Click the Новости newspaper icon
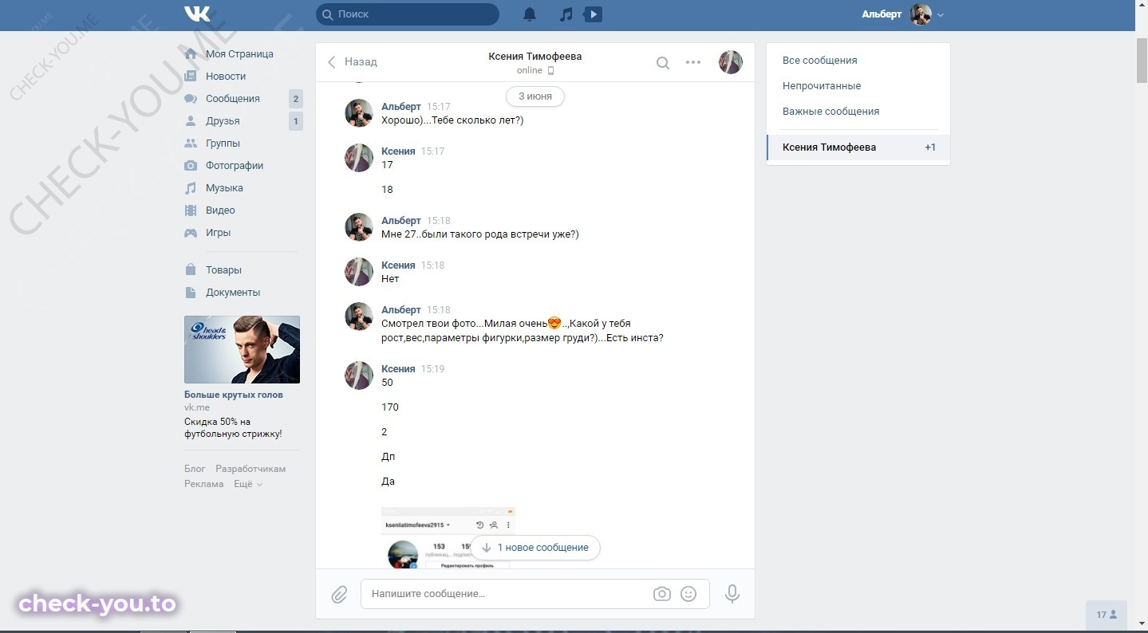1148x633 pixels. click(191, 77)
